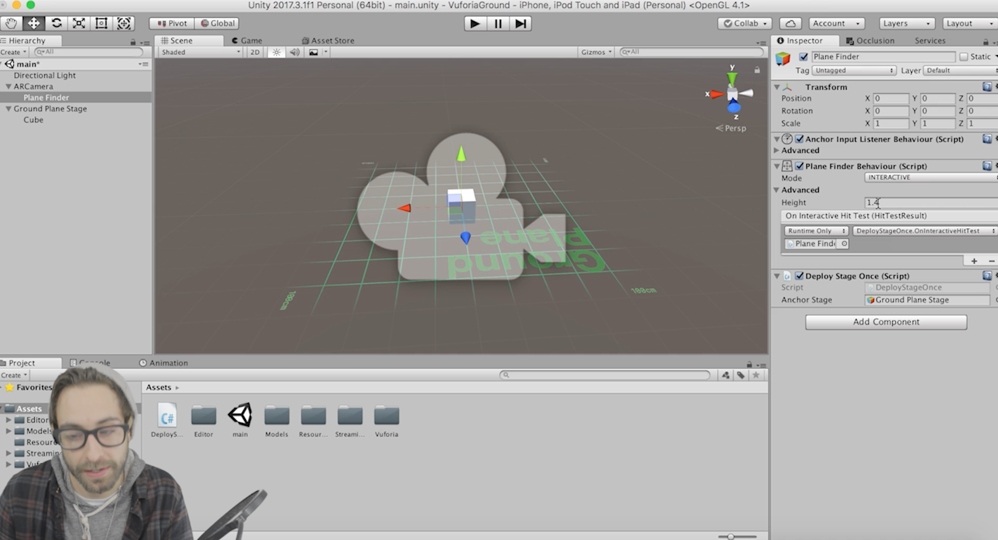Toggle Deploy Stage Once checkbox

[x=799, y=276]
